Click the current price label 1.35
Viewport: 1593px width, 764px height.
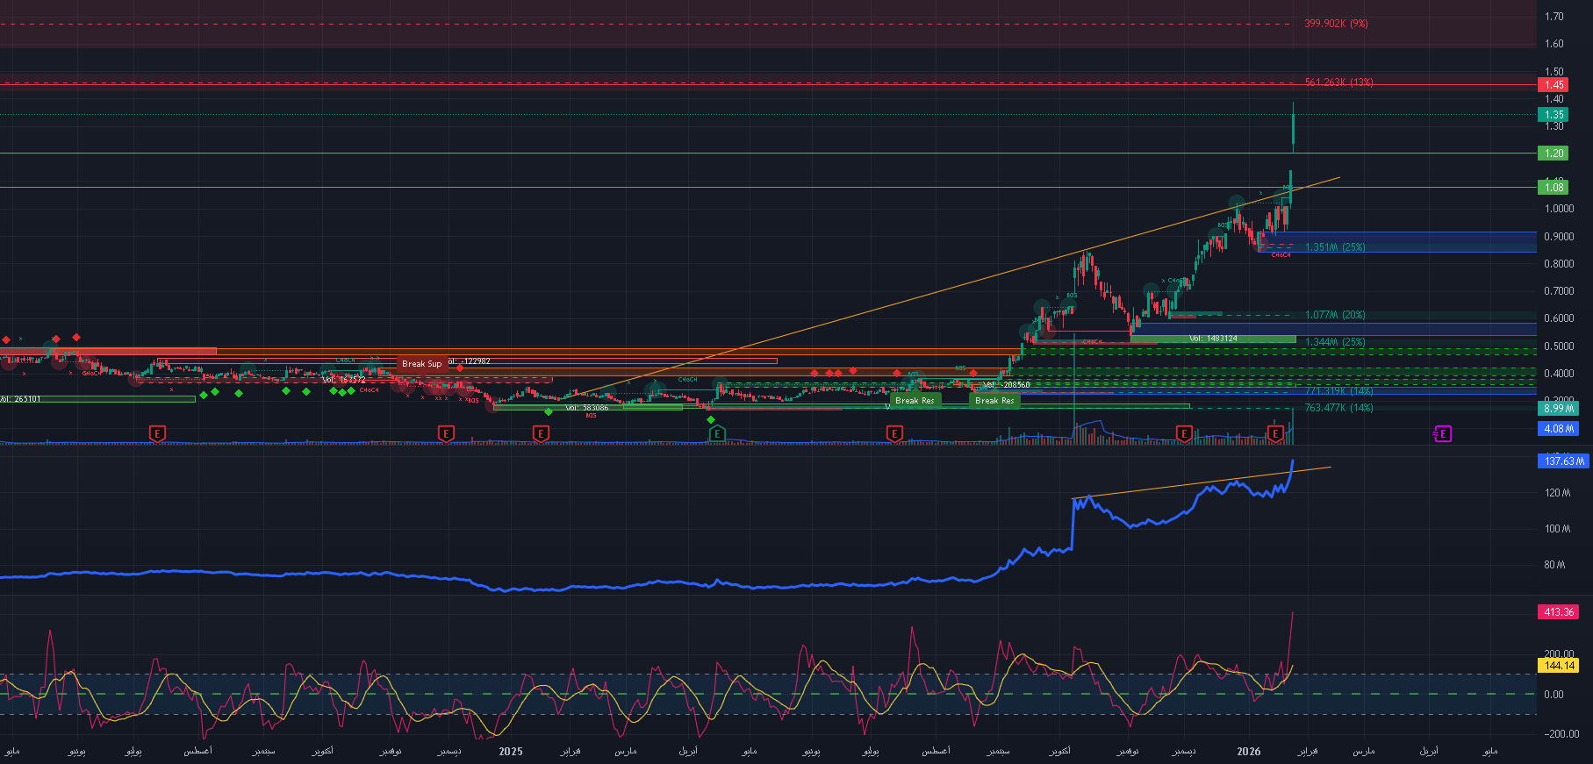click(1554, 115)
